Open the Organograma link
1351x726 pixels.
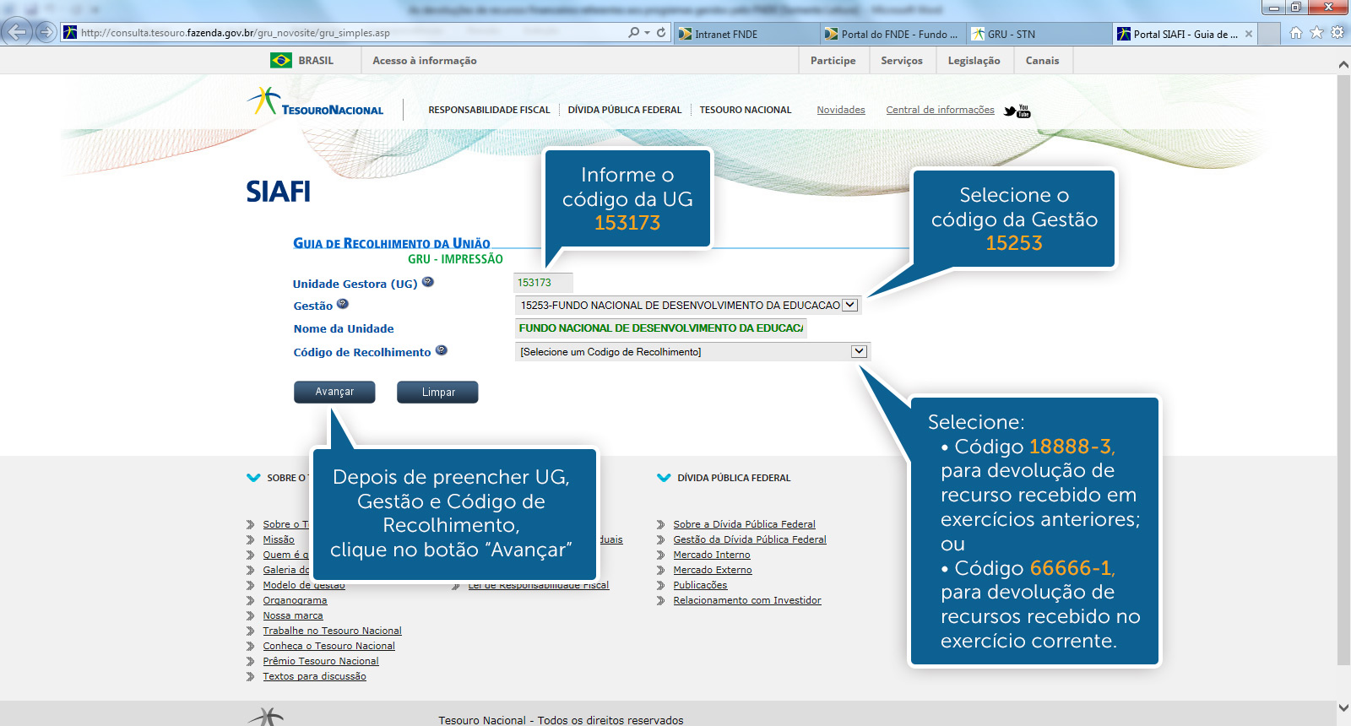(x=295, y=600)
